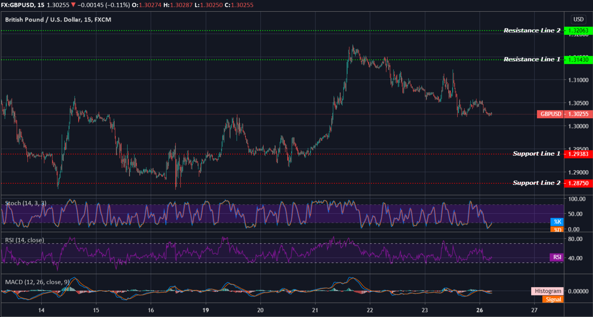Click the current price 1.30255 tag
Image resolution: width=593 pixels, height=317 pixels.
click(x=578, y=114)
